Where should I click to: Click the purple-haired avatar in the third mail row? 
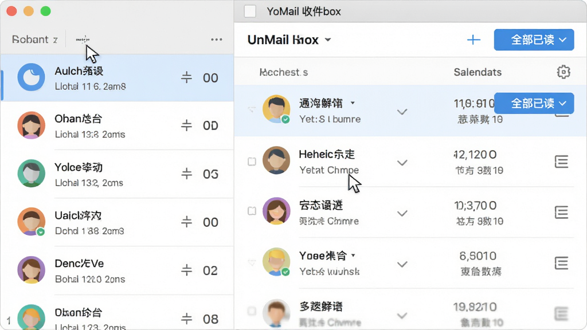pyautogui.click(x=276, y=211)
